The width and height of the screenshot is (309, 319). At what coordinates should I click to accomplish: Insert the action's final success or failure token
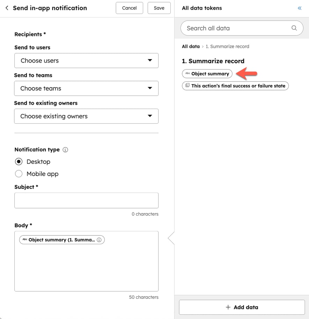pyautogui.click(x=235, y=86)
